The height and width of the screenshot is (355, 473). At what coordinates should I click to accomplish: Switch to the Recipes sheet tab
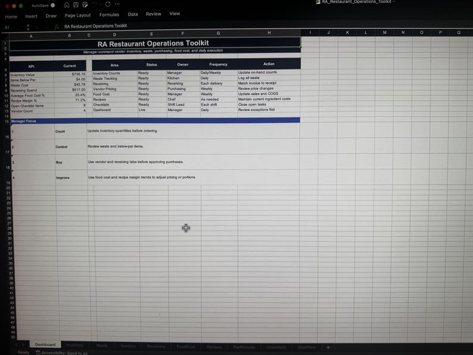[x=214, y=347]
